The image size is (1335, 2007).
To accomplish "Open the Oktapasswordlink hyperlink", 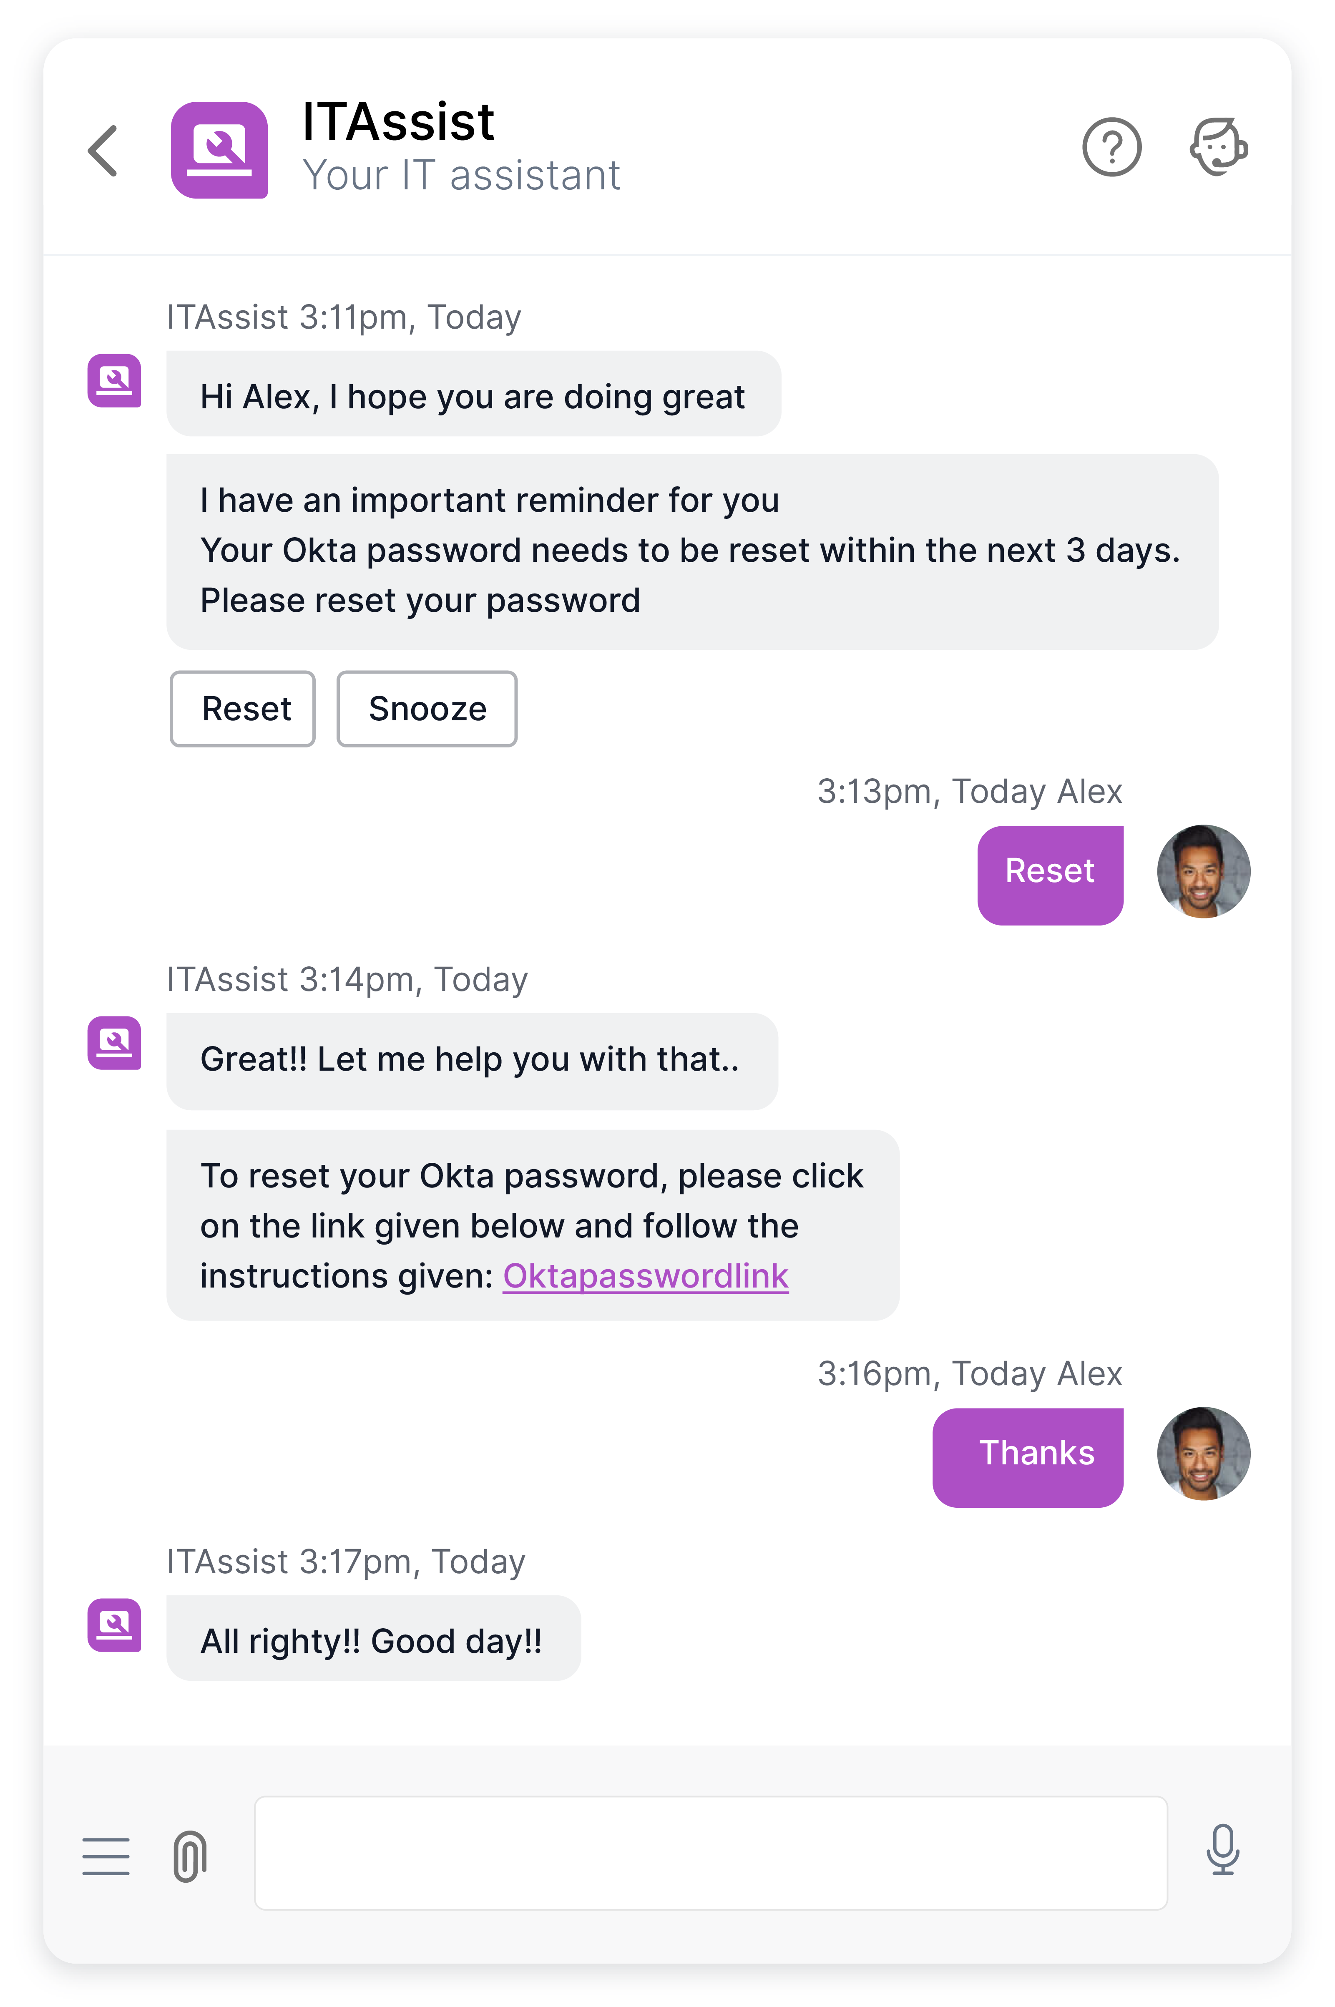I will click(x=645, y=1276).
